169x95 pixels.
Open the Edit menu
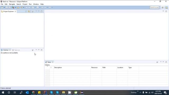pyautogui.click(x=6, y=4)
